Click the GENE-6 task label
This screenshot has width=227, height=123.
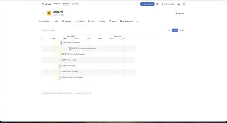pos(69,72)
